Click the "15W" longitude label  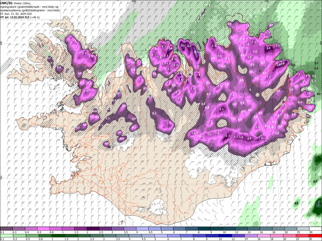[x=267, y=1]
